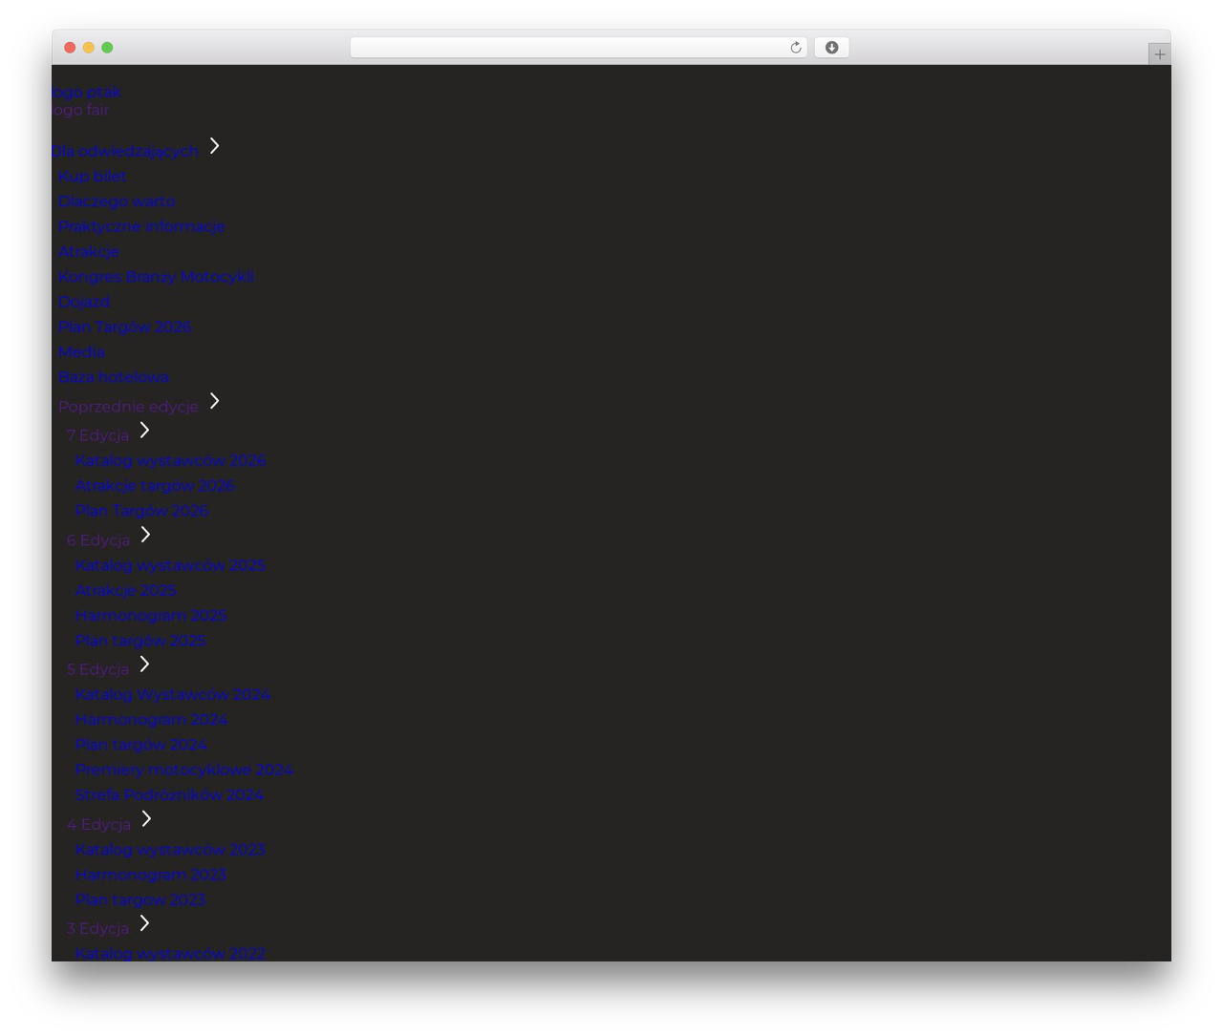Open the Dlaczego warto page
Image resolution: width=1223 pixels, height=1035 pixels.
pos(117,201)
